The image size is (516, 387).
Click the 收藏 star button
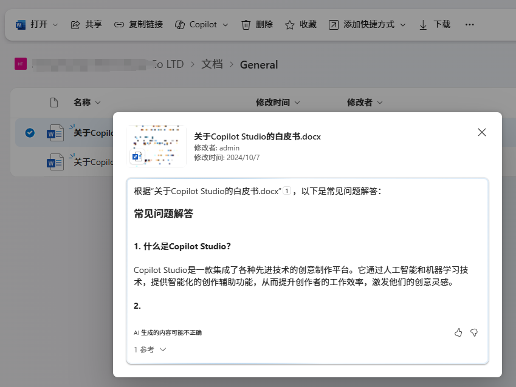click(300, 25)
